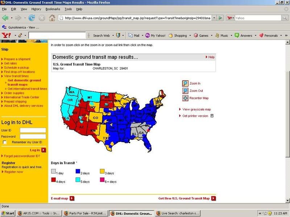Open My Yahoo! from toolbar
The height and width of the screenshot is (217, 290).
click(156, 35)
